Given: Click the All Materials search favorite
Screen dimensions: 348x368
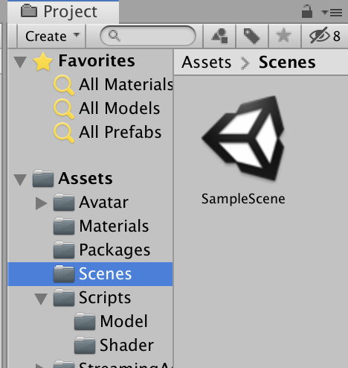Looking at the screenshot, I should 113,85.
